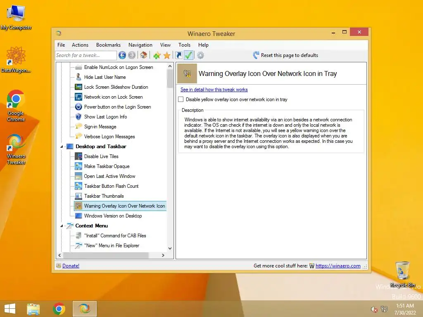Open the Help menu
This screenshot has height=317, width=423.
[x=203, y=45]
